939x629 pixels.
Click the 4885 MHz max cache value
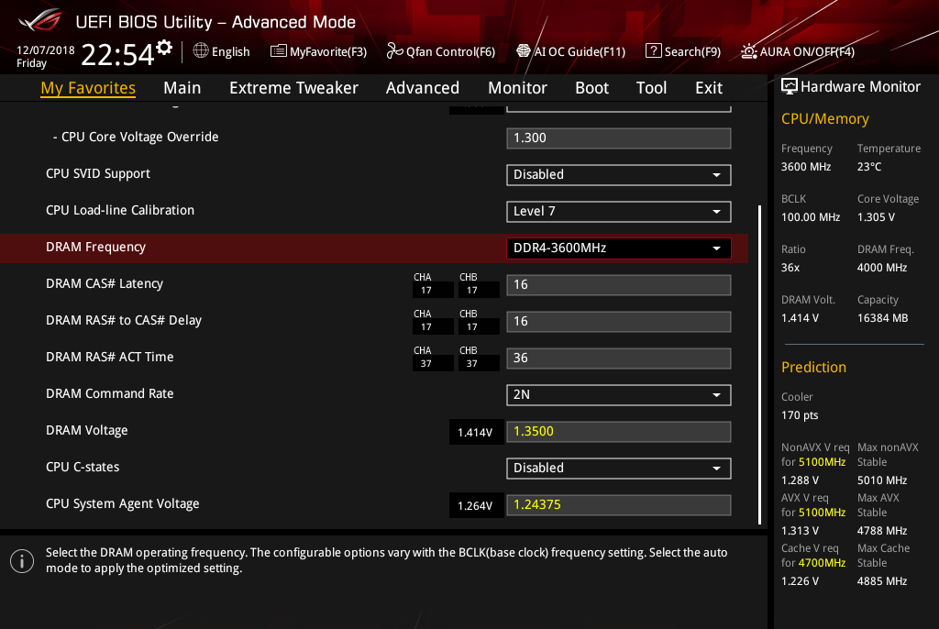(x=881, y=581)
